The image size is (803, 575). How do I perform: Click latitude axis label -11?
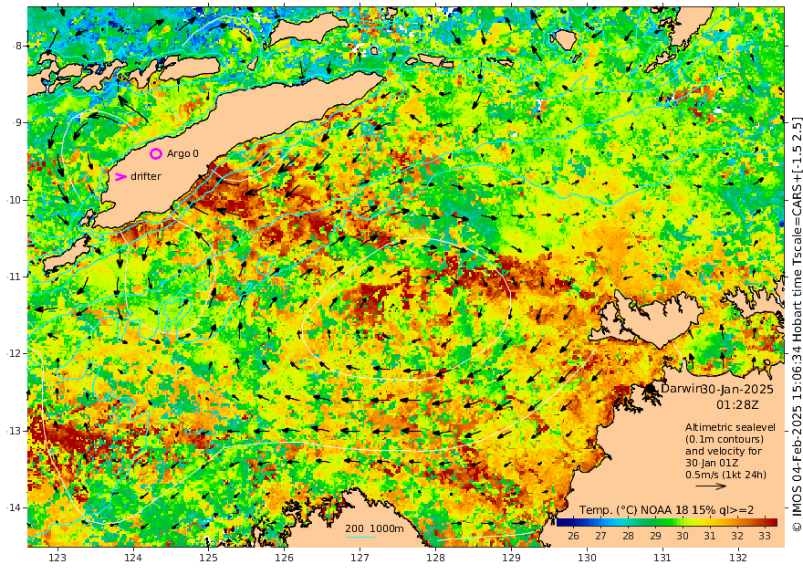click(x=15, y=277)
